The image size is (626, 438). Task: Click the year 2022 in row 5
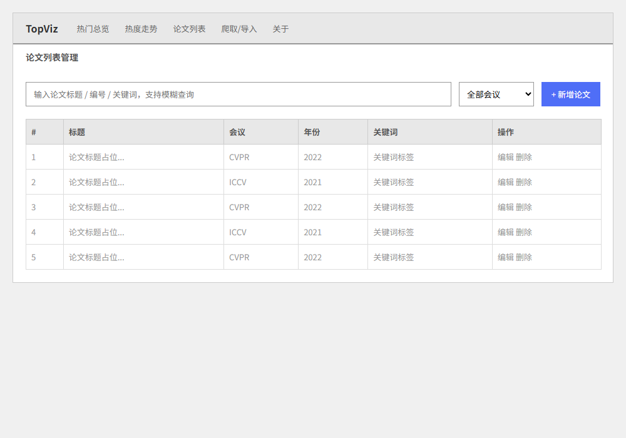[312, 257]
